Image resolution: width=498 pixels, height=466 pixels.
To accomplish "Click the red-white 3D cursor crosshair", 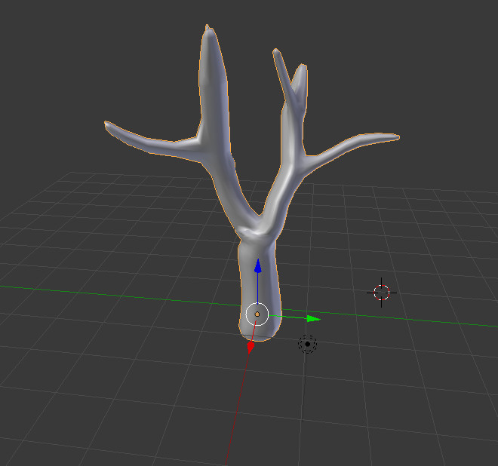I will 382,292.
